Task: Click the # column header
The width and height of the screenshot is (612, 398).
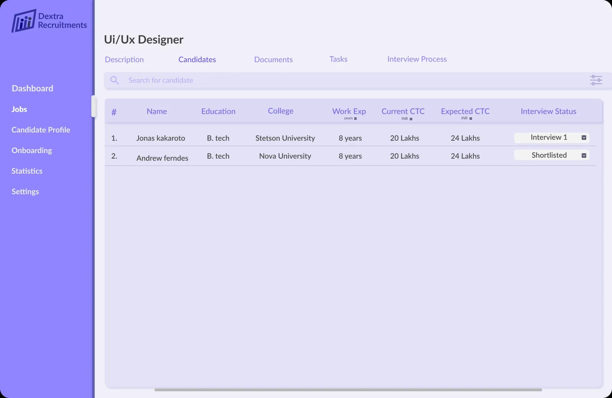Action: [x=114, y=112]
